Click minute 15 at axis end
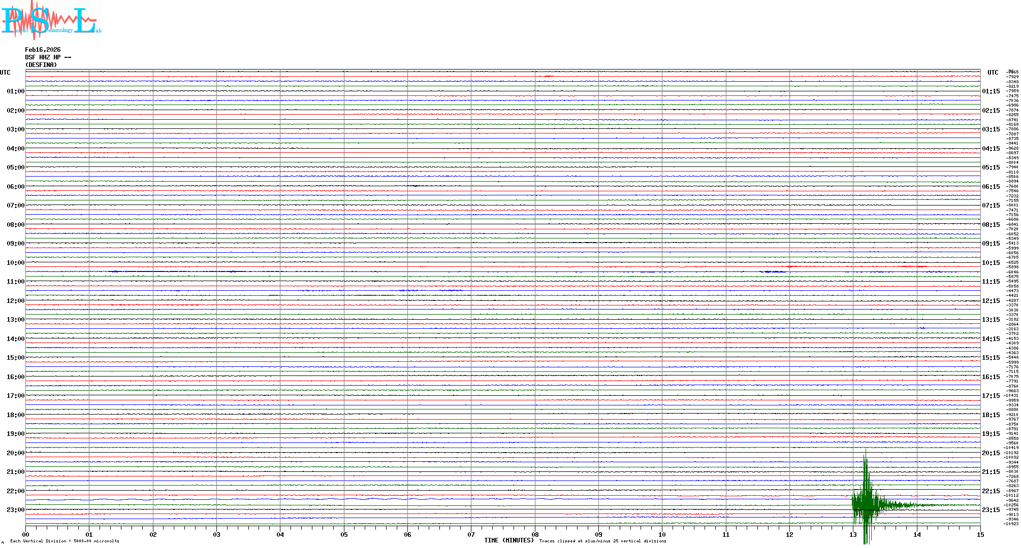 pos(980,534)
